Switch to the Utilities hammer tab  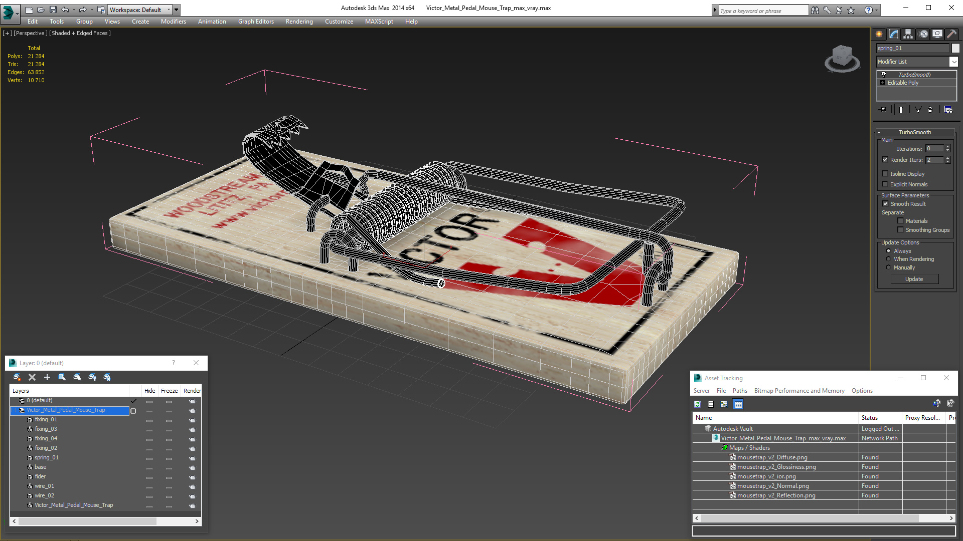click(951, 34)
